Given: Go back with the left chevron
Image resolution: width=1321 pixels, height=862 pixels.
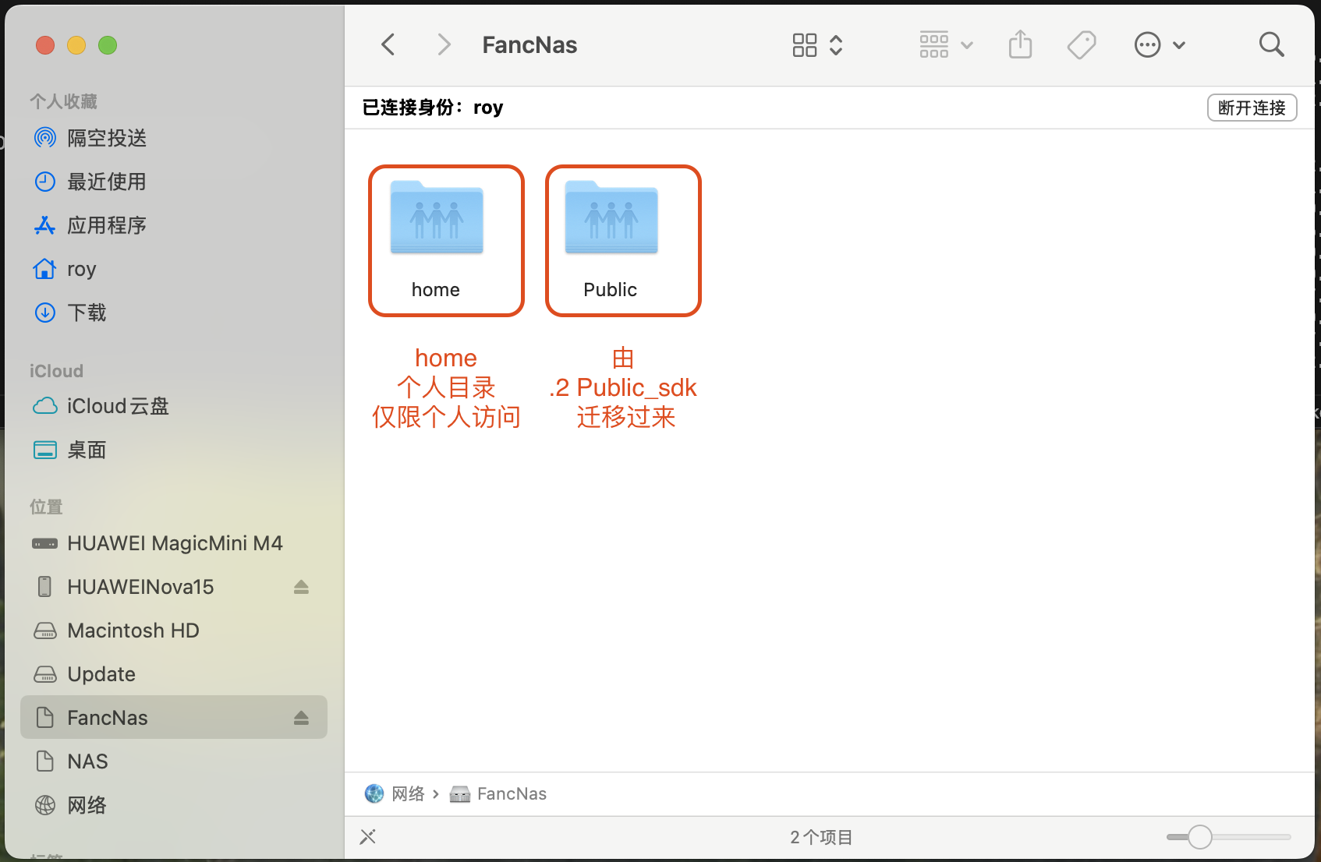Looking at the screenshot, I should 388,44.
